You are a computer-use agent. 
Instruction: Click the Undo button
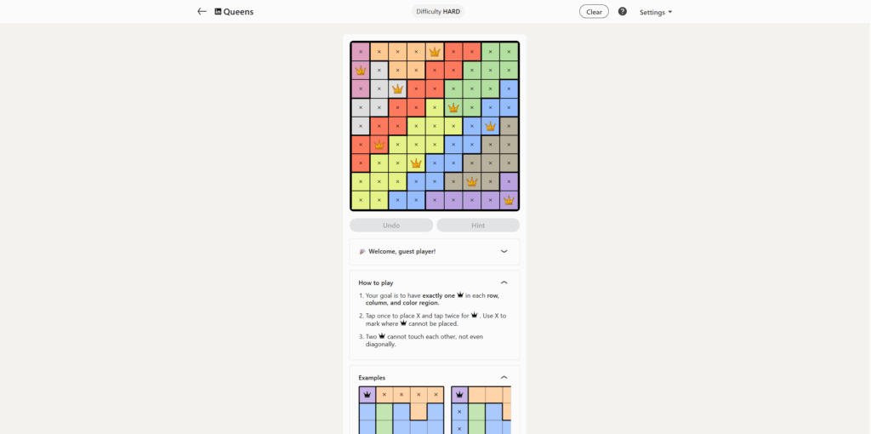[x=391, y=226]
